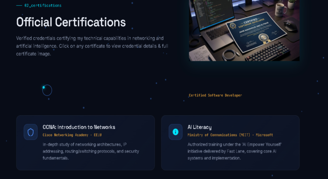Click the shield icon on CCNA card

31,132
